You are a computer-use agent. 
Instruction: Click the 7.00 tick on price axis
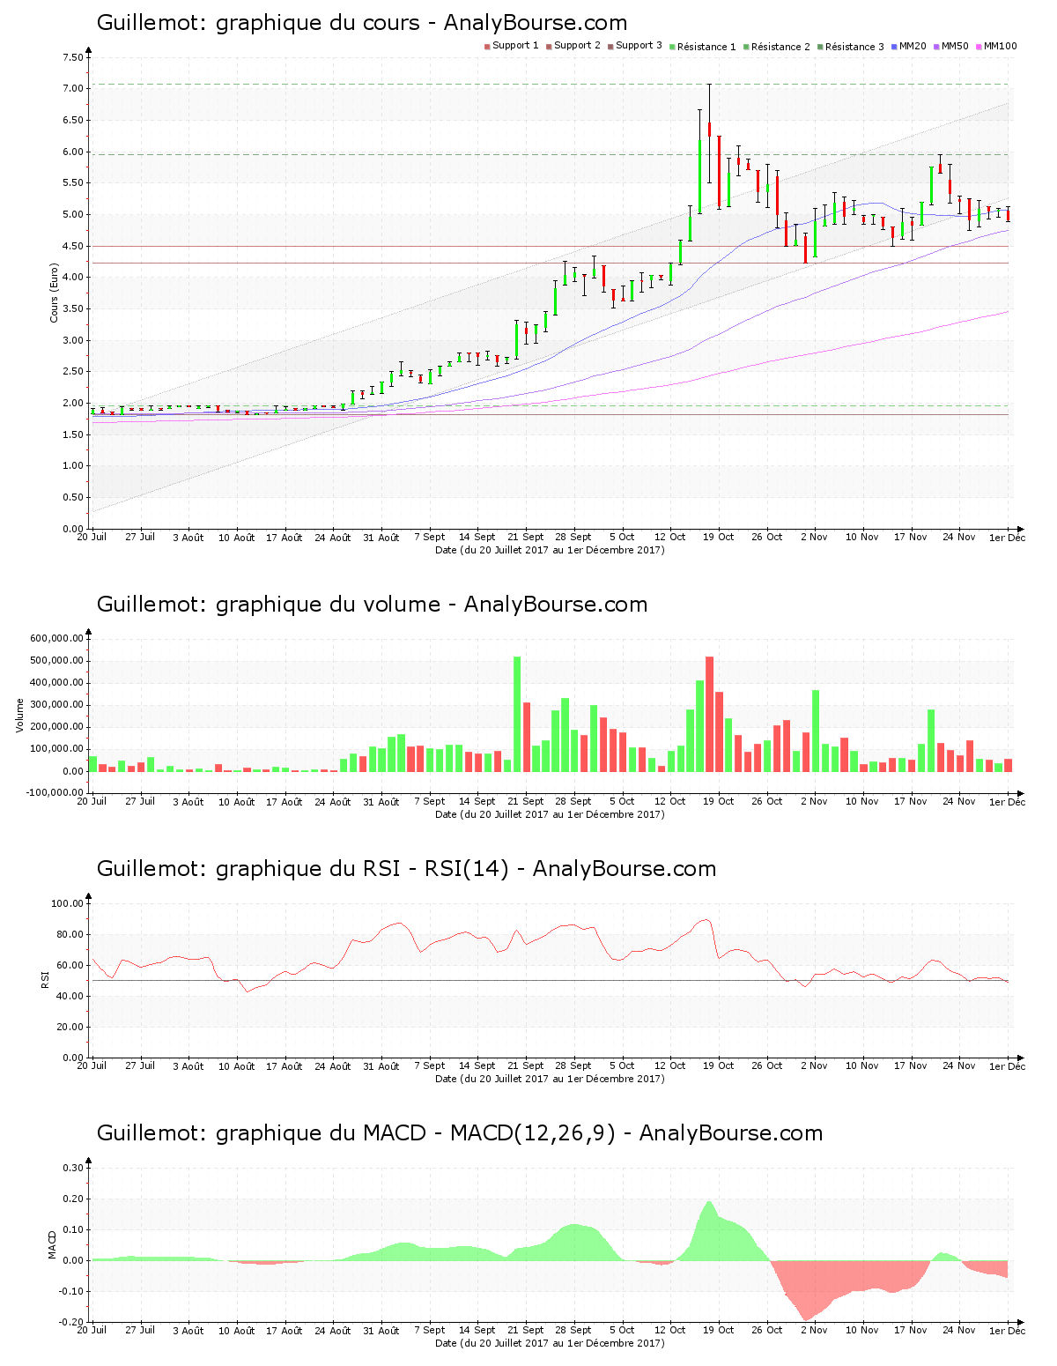click(x=73, y=88)
